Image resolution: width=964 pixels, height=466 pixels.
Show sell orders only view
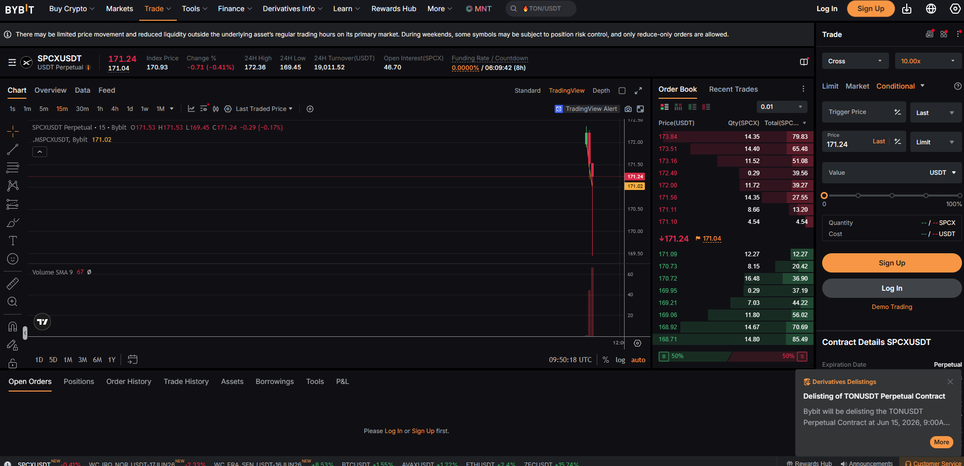(x=706, y=107)
